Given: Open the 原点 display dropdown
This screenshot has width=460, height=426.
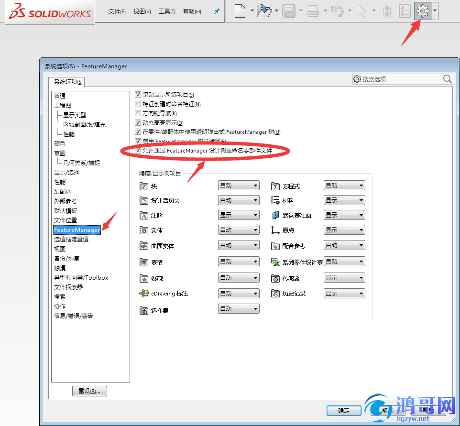Looking at the screenshot, I should (344, 229).
